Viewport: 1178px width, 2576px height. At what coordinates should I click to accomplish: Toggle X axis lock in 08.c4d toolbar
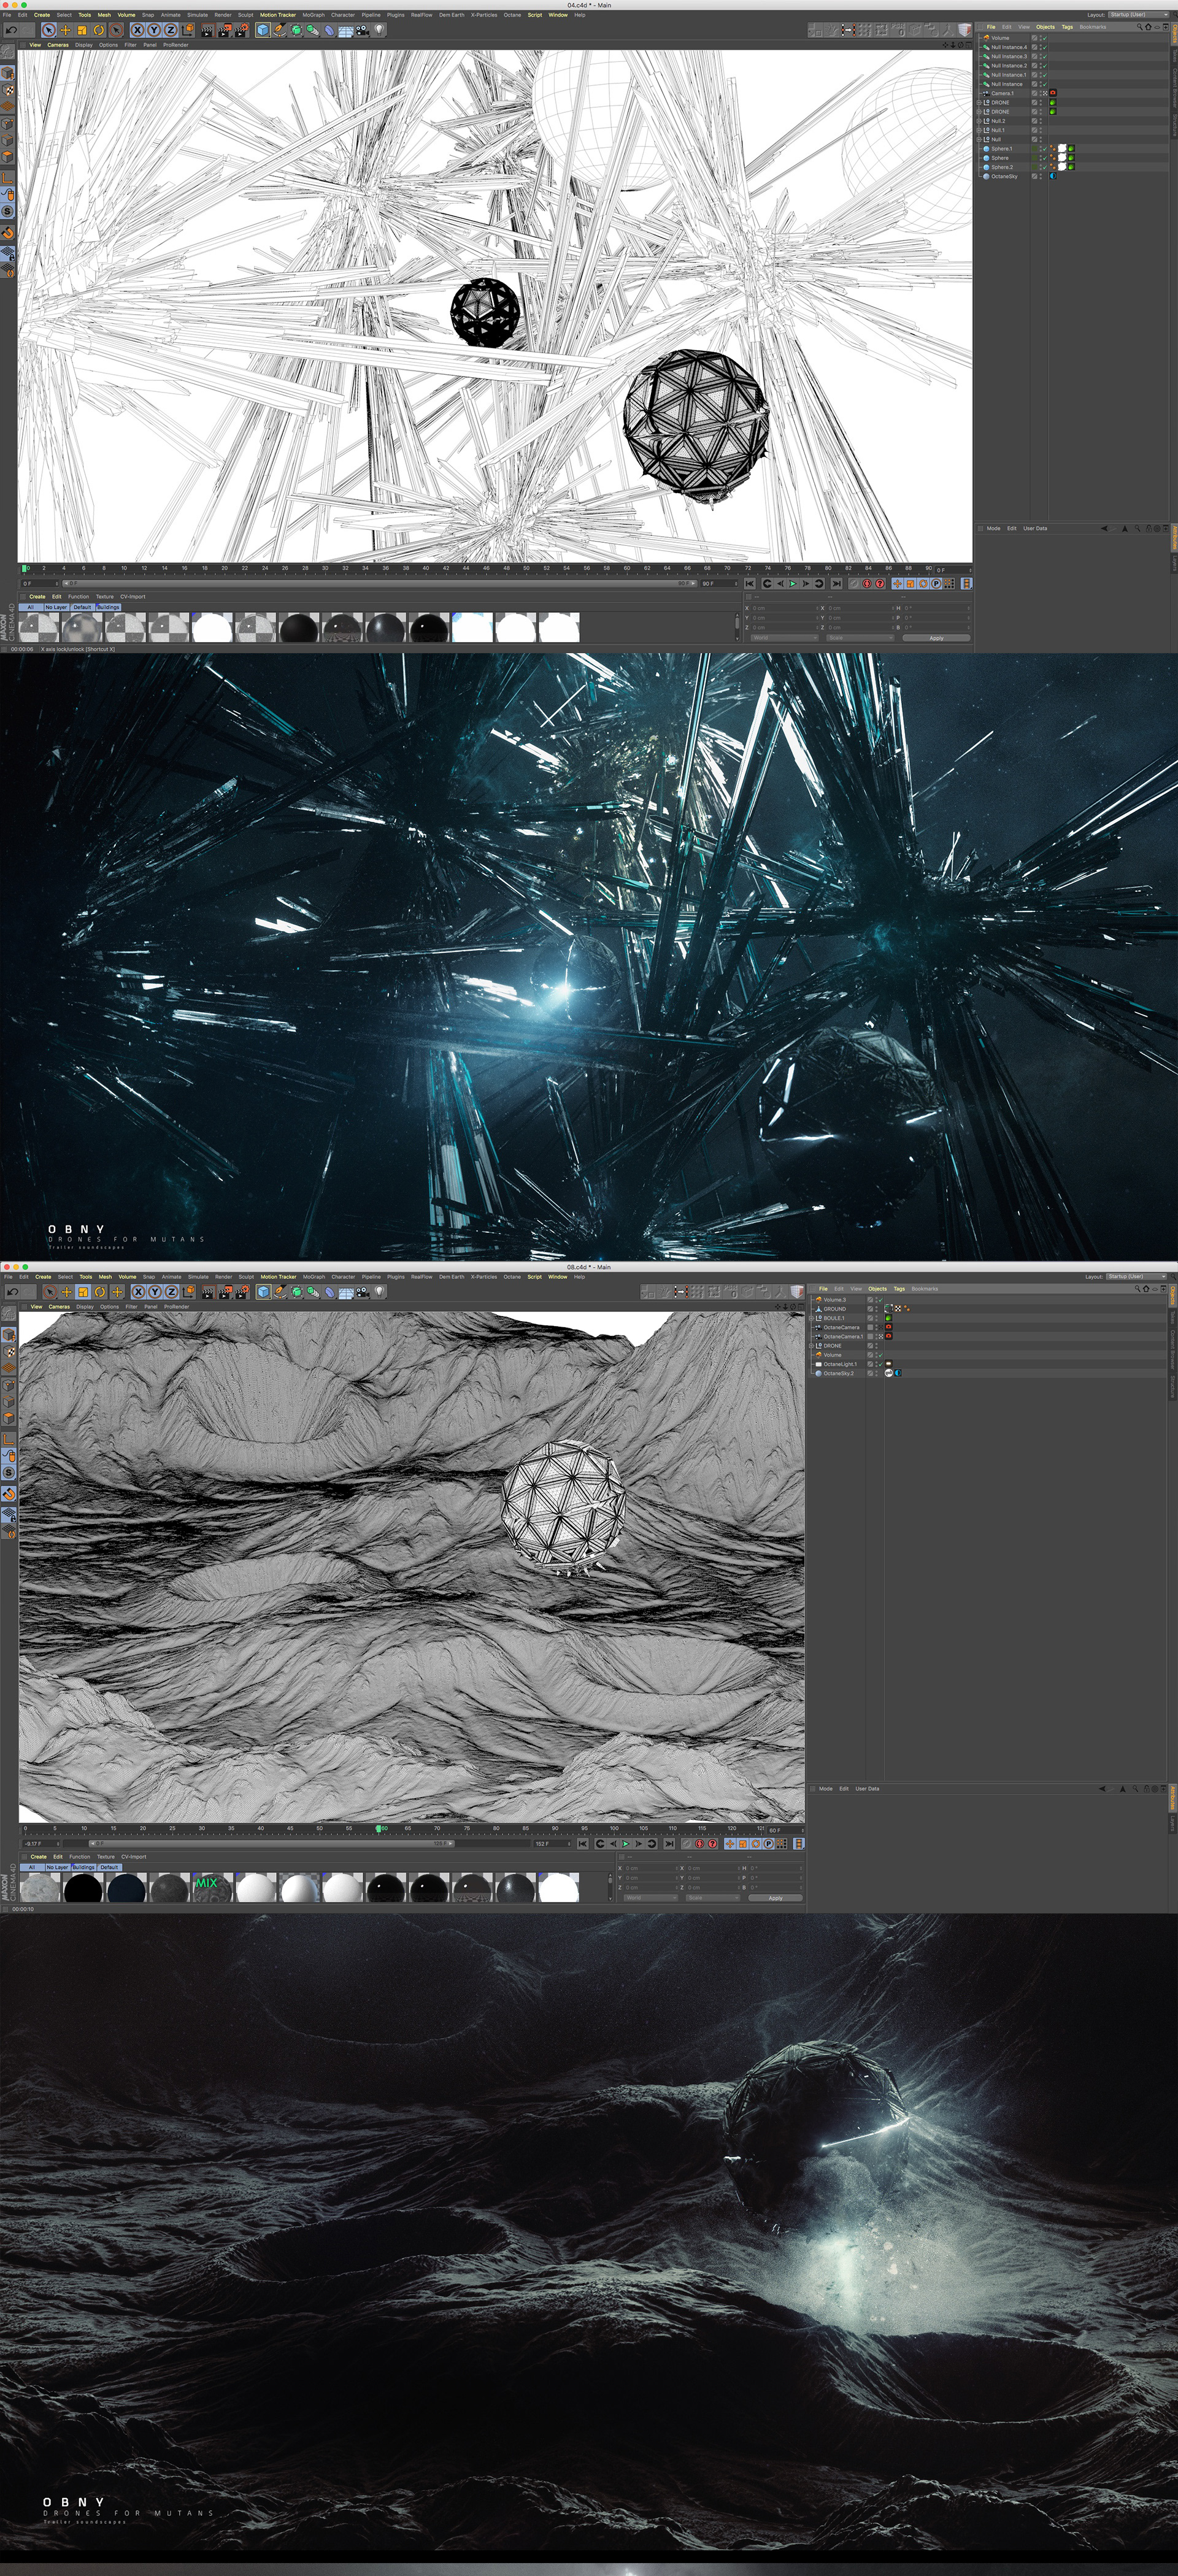[x=138, y=1292]
